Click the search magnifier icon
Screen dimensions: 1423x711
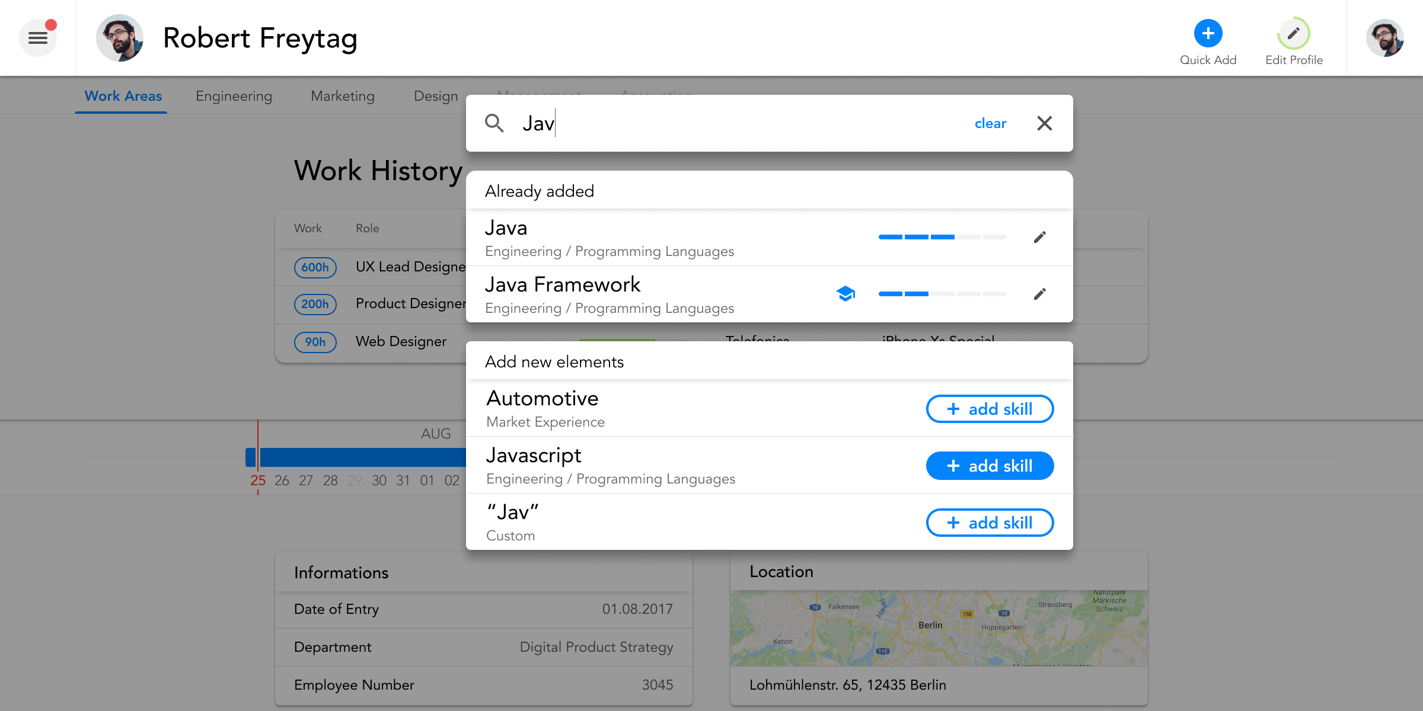[494, 123]
